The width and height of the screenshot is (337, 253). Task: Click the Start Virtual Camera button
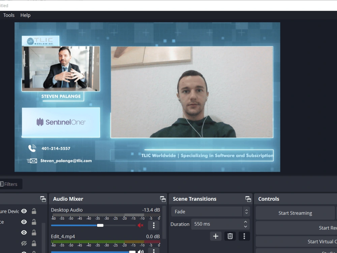pyautogui.click(x=296, y=242)
